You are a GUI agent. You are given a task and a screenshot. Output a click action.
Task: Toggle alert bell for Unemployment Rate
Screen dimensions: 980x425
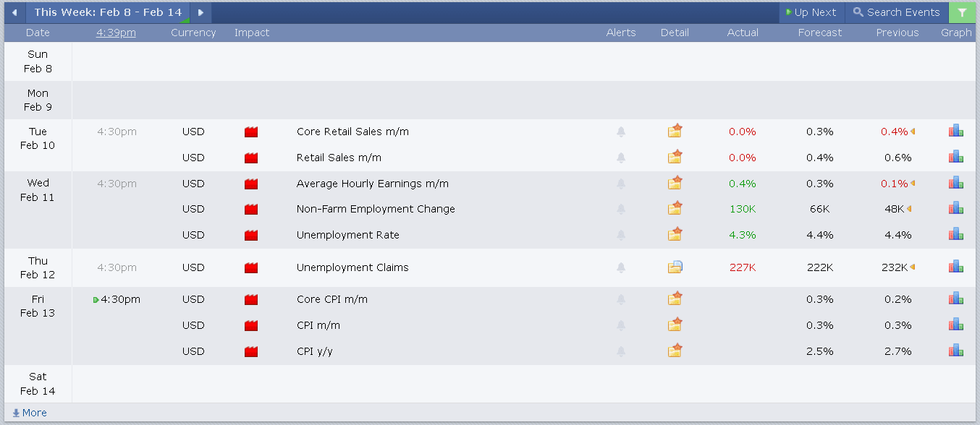point(620,235)
